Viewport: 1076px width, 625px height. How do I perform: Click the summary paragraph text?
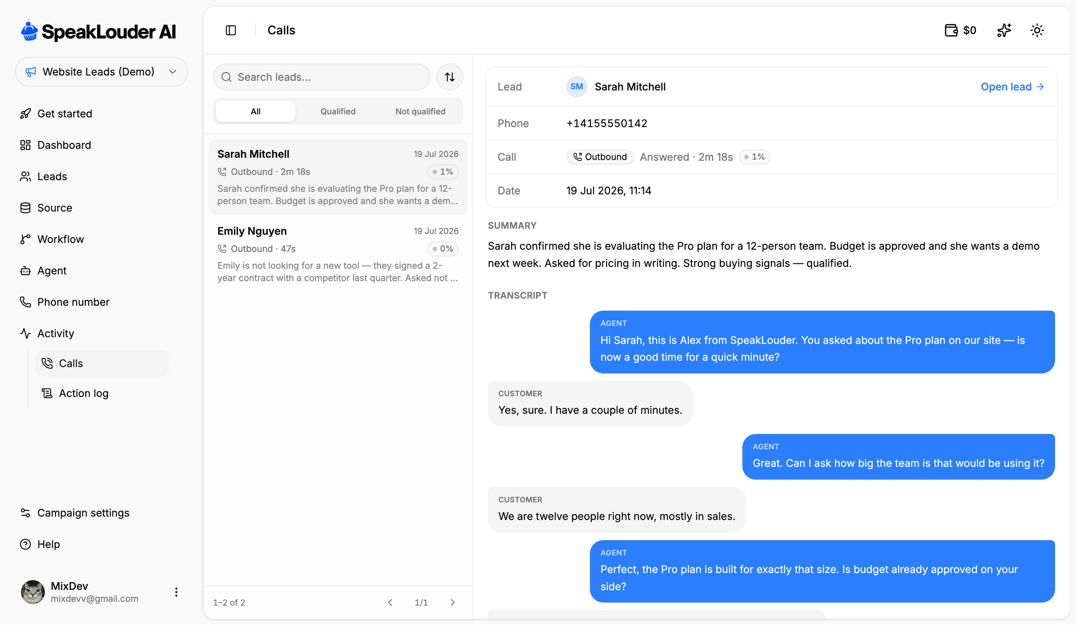[x=764, y=255]
